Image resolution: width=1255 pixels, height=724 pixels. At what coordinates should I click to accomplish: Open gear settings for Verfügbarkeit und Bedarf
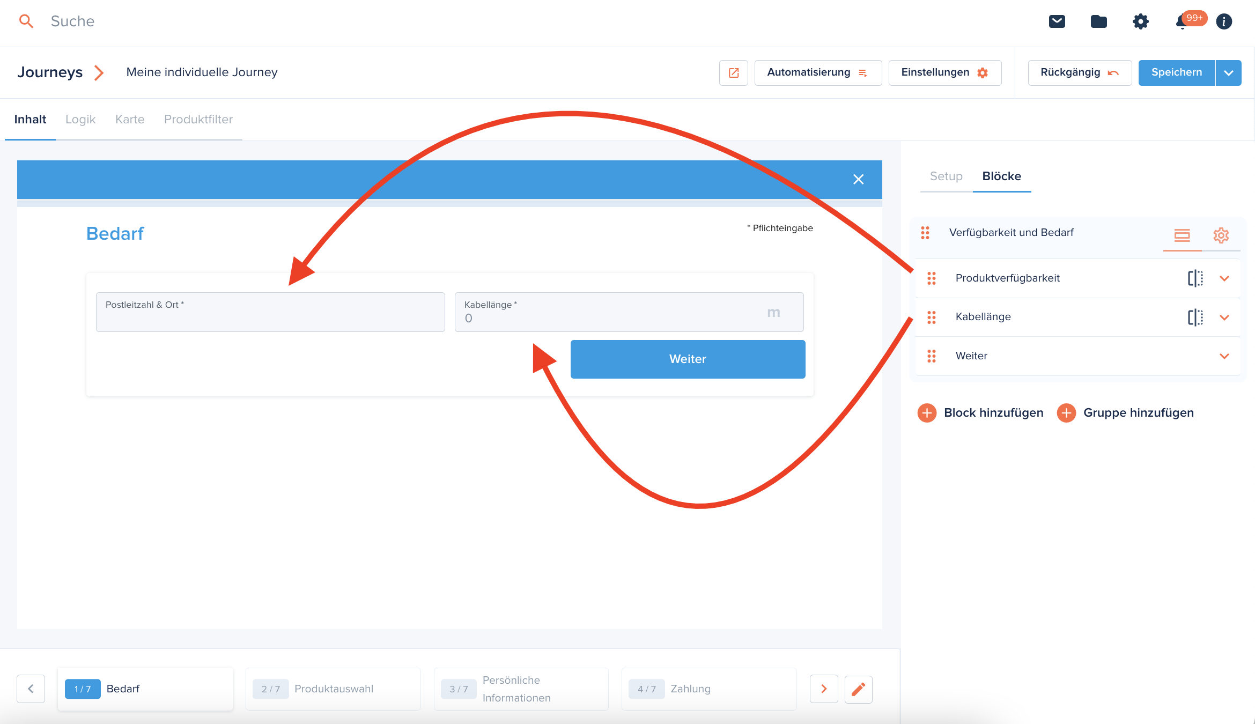click(1221, 235)
